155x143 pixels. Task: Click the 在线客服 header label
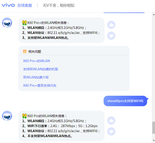point(25,5)
